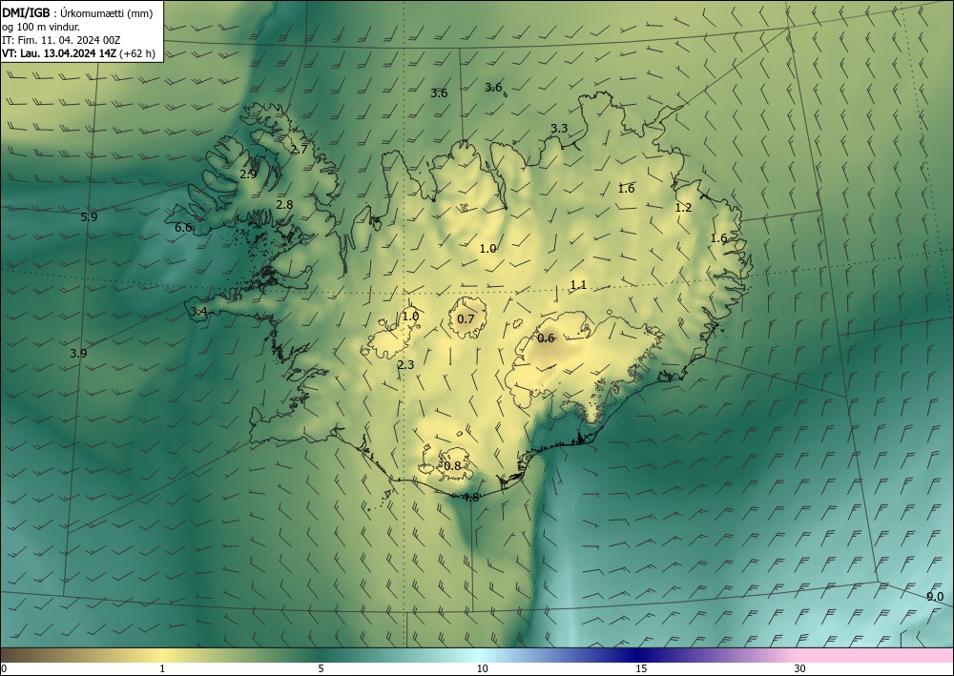Click the dark brown start of the colour bar
This screenshot has height=676, width=954.
(8, 655)
